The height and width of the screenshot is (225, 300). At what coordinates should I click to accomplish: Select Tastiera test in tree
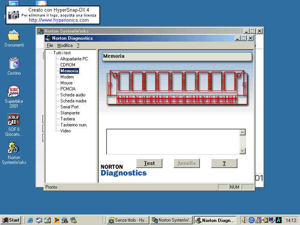(x=67, y=119)
